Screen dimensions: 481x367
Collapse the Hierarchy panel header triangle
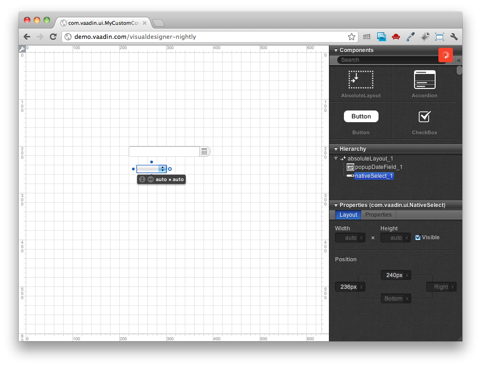(x=335, y=148)
